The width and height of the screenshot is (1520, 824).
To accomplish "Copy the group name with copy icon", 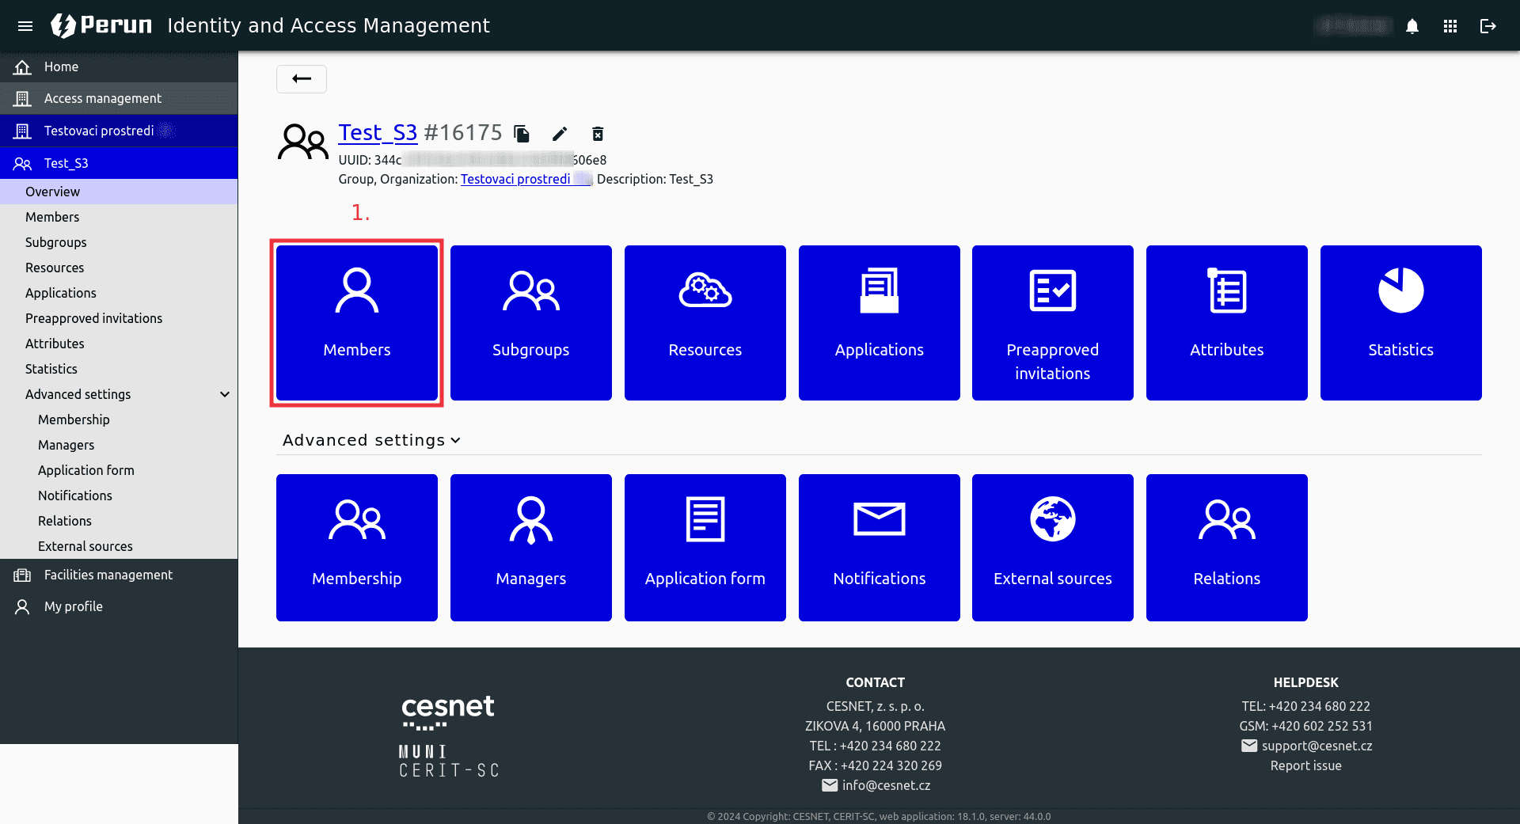I will [x=521, y=133].
